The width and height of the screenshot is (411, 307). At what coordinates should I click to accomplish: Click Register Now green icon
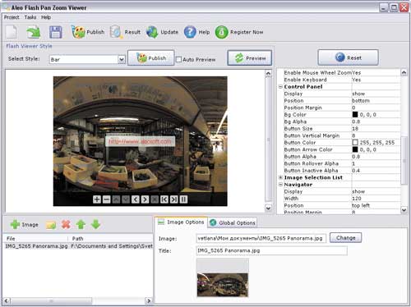tap(221, 32)
